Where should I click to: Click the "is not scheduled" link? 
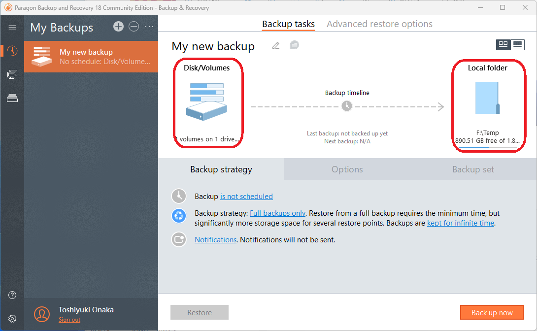coord(246,197)
